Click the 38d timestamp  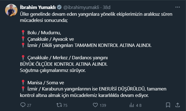(107, 7)
